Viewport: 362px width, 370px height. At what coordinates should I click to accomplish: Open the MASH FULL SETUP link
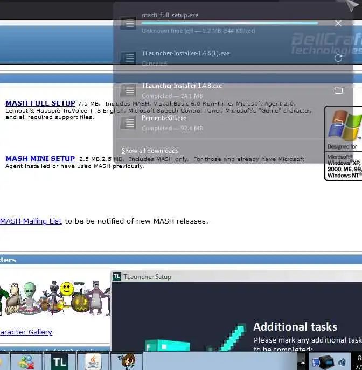coord(40,103)
